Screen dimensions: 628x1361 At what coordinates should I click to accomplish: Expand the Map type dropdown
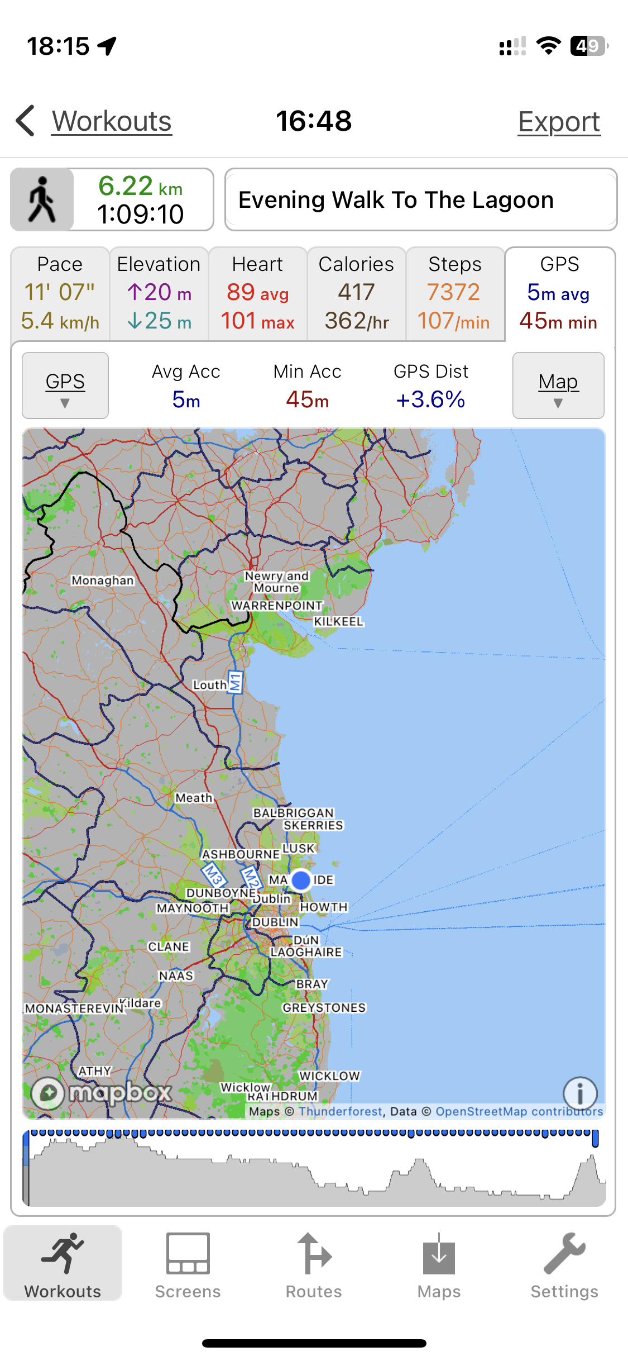(558, 386)
